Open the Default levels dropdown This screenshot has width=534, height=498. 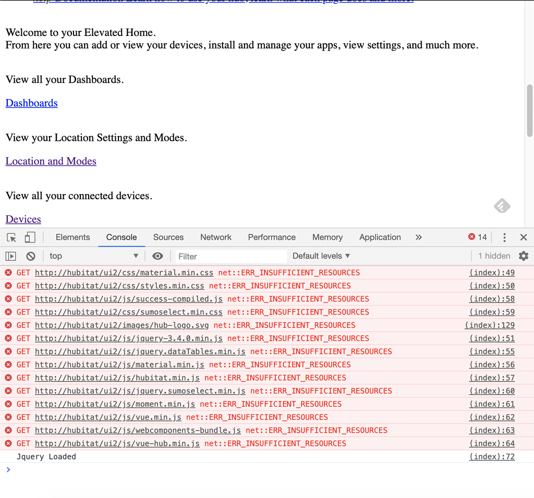pyautogui.click(x=320, y=256)
